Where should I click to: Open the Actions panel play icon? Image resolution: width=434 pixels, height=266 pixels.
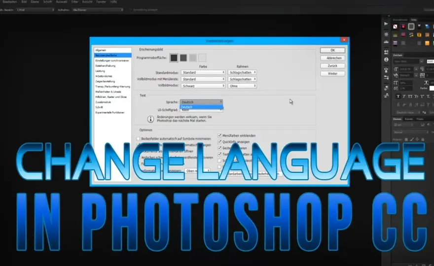coord(386,24)
